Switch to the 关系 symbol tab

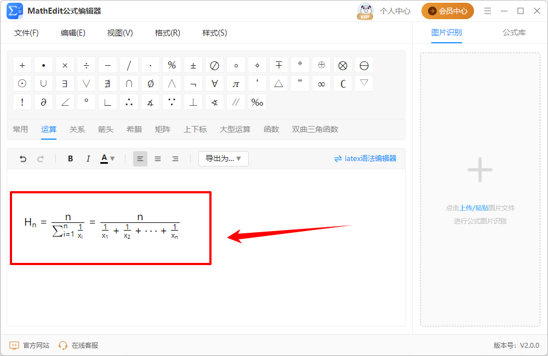[77, 130]
